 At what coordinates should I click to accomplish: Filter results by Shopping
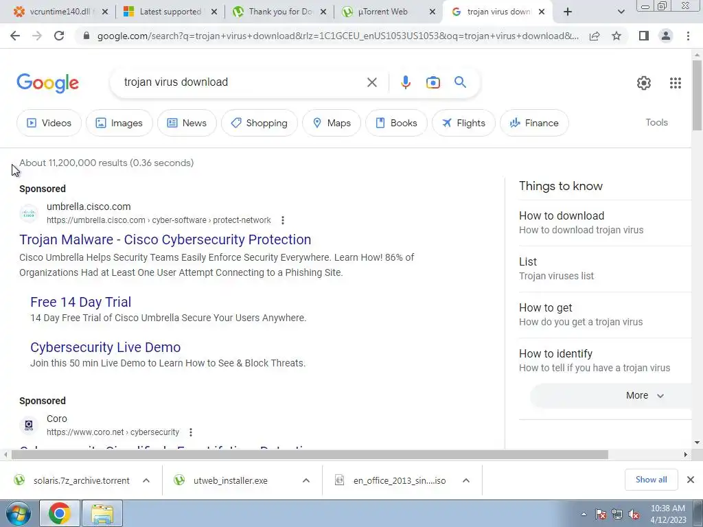click(259, 123)
